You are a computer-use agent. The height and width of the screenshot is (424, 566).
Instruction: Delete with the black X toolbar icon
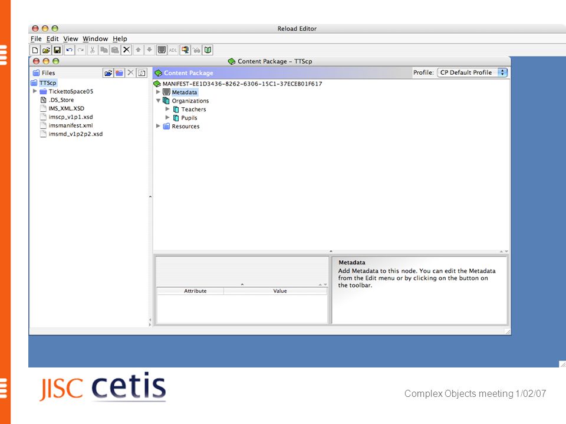coord(126,50)
